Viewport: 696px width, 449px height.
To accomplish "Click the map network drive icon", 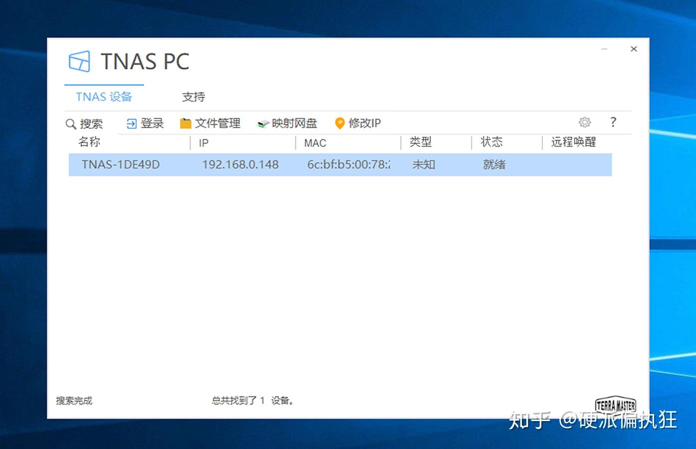I will pos(263,124).
